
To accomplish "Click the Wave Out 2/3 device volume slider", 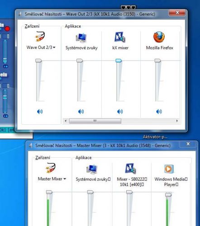I will tap(38, 61).
